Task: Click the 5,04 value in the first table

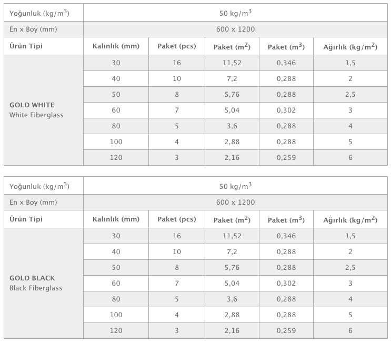Action: pyautogui.click(x=232, y=110)
